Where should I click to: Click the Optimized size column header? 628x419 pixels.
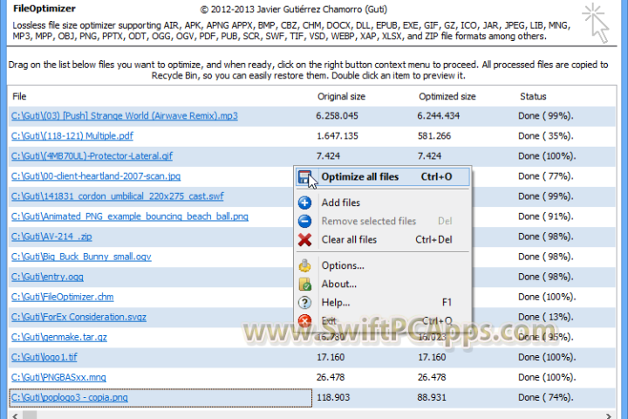click(x=447, y=96)
